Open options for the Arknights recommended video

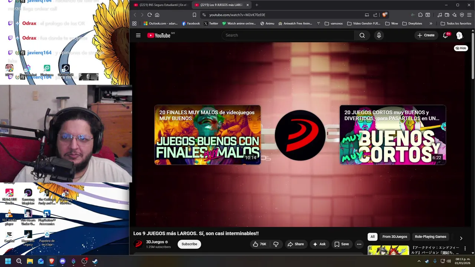tap(465, 248)
